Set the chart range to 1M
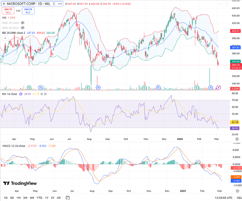 (x=18, y=198)
